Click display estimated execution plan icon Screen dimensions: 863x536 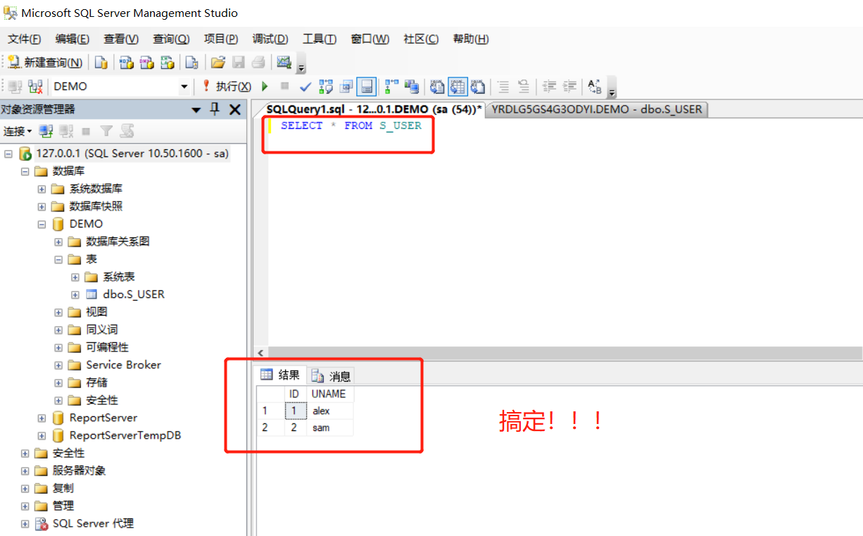coord(326,87)
